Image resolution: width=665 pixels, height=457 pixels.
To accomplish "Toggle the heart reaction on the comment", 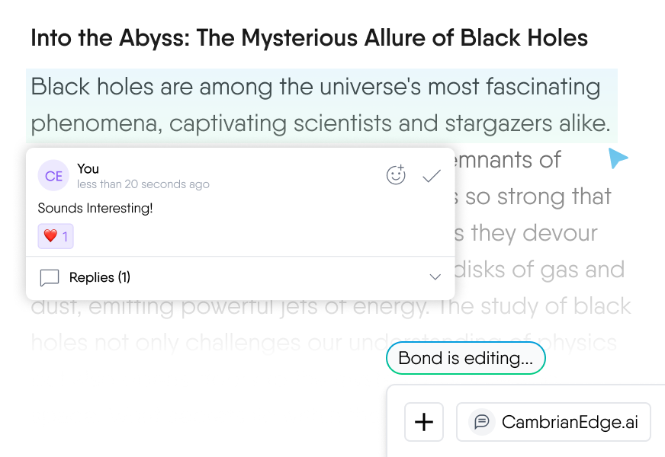I will pyautogui.click(x=56, y=236).
